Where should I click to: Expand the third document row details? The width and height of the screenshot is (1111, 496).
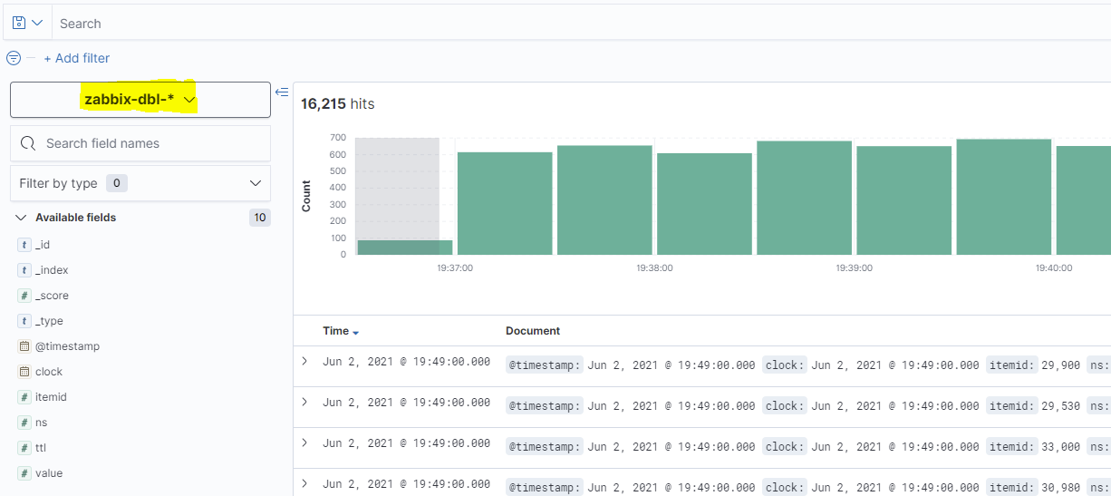(304, 443)
